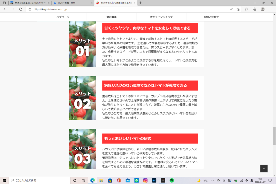Open the weather 14°C widget
The height and width of the screenshot is (184, 276).
coord(202,180)
